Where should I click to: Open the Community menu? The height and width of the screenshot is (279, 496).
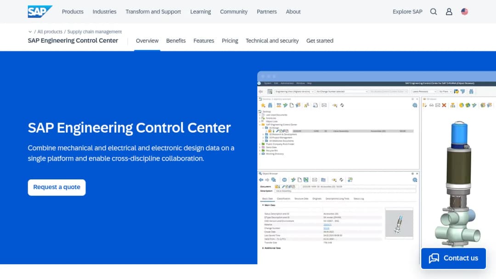point(234,11)
